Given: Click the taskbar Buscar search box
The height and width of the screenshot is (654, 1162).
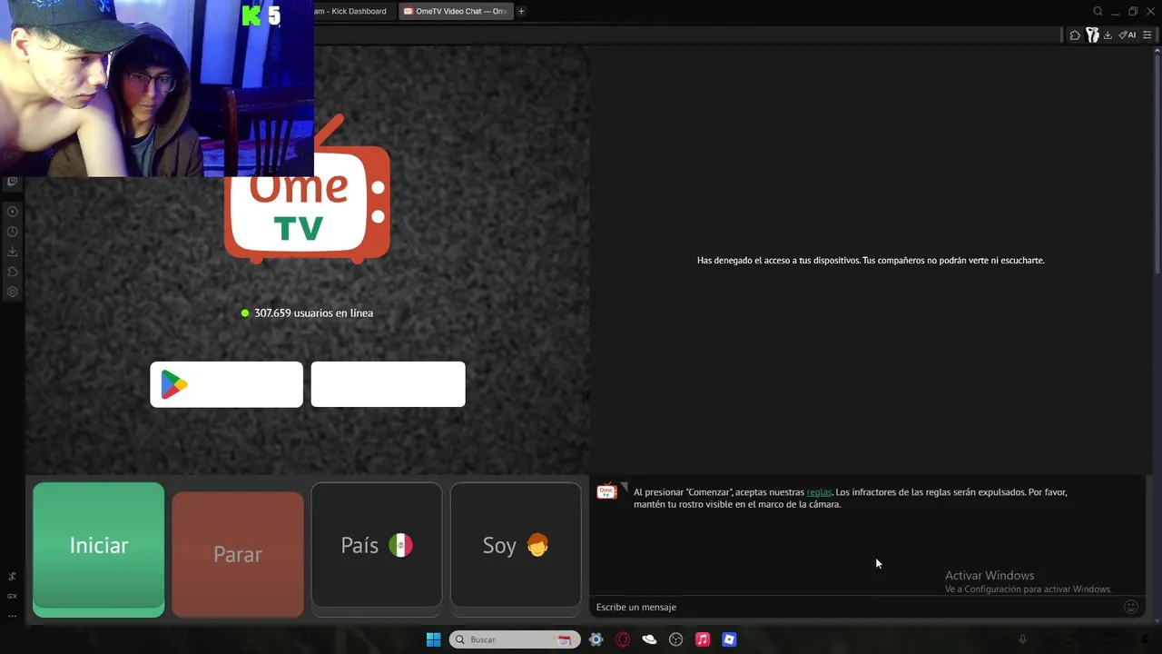Looking at the screenshot, I should tap(515, 639).
